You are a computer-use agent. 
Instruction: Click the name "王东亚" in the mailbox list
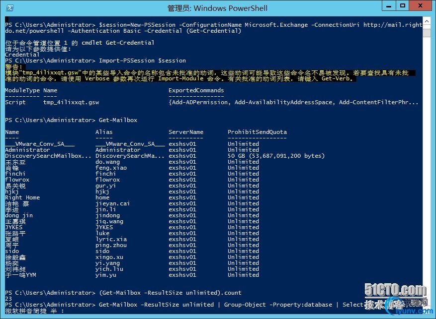point(15,162)
